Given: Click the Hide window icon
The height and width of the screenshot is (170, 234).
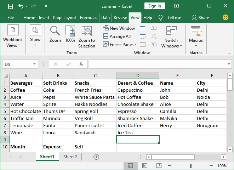Looking at the screenshot, I should pos(143,36).
